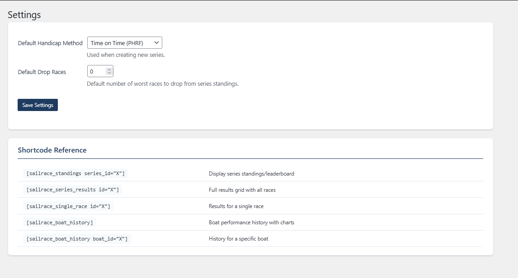Select the sailrace_single_race shortcode
The height and width of the screenshot is (278, 518).
point(68,206)
